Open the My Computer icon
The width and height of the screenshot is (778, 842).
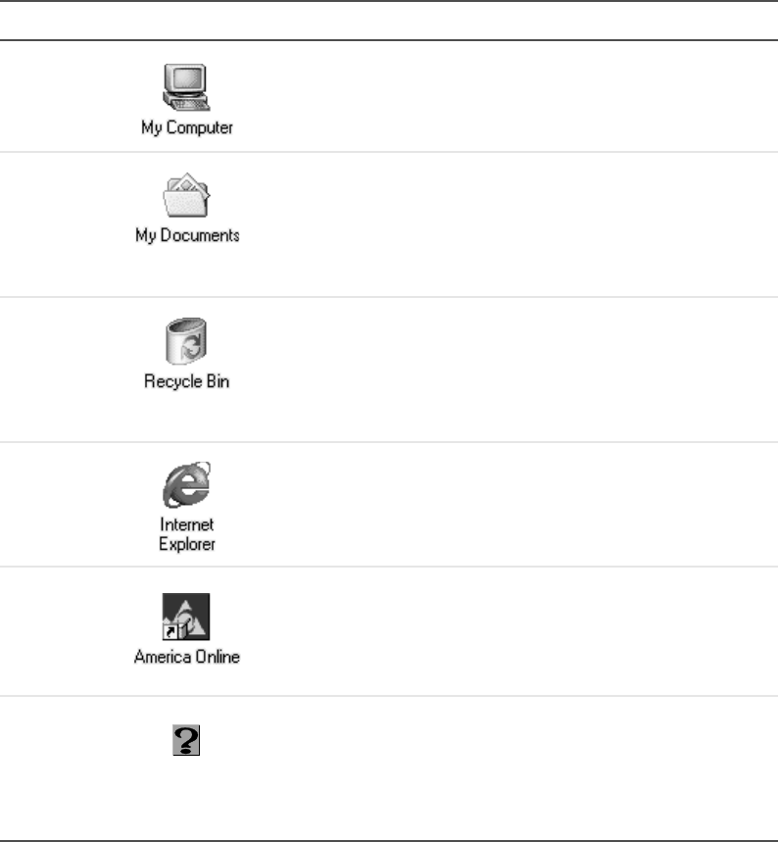click(186, 87)
